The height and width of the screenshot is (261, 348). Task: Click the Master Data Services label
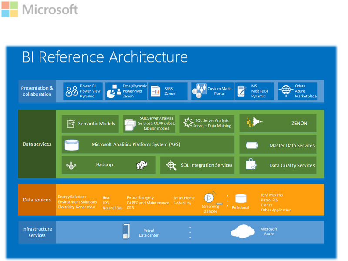tap(292, 146)
